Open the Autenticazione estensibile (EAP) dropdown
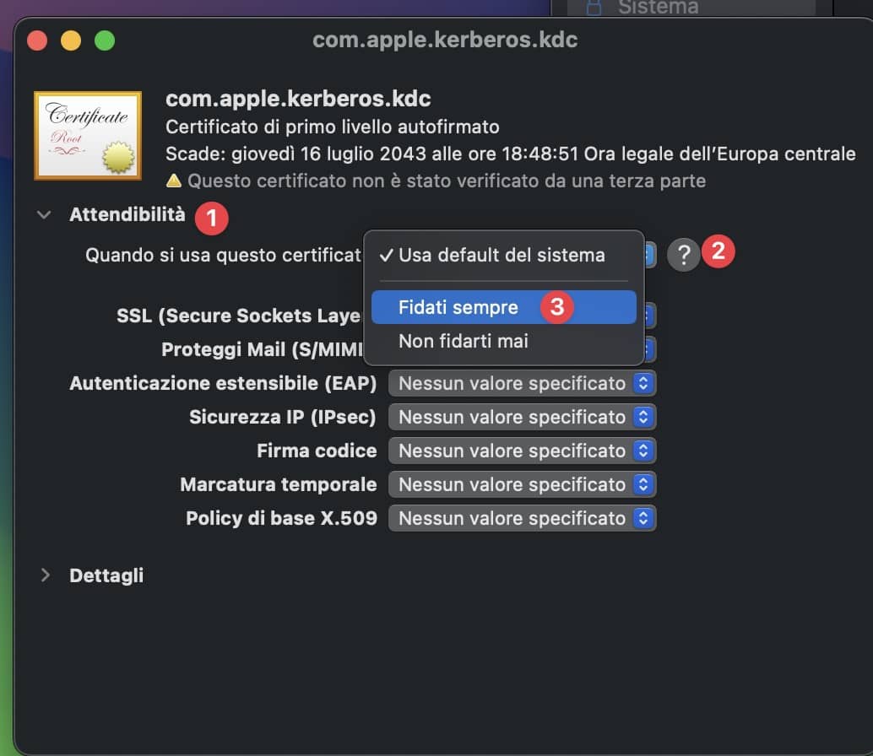This screenshot has width=873, height=756. [x=523, y=383]
